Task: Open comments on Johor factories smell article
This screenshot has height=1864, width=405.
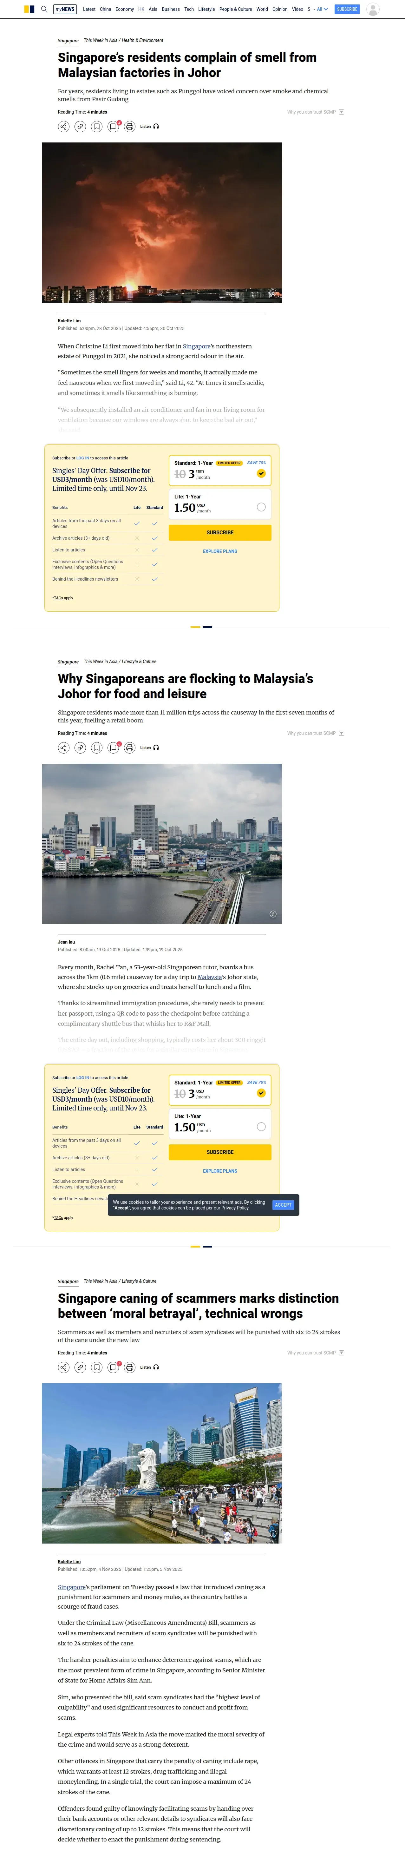Action: (114, 127)
